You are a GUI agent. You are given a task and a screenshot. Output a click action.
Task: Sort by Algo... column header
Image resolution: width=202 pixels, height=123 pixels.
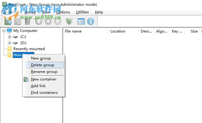tap(162, 31)
